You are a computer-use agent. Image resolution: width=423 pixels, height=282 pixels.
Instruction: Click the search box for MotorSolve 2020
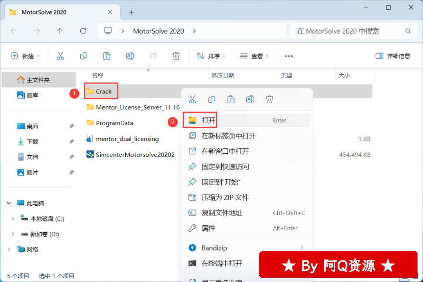(353, 31)
